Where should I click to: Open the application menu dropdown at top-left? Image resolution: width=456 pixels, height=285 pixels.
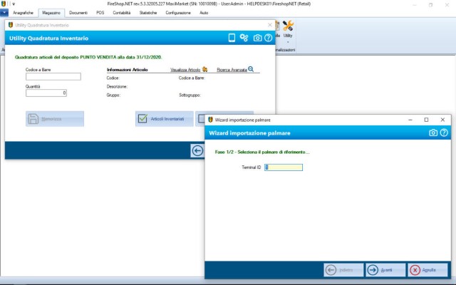coord(4,13)
